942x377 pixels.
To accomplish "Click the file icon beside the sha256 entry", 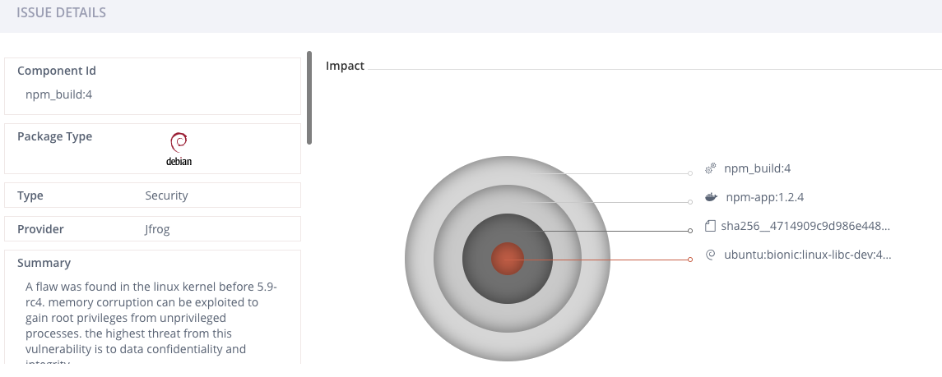I will (x=711, y=227).
